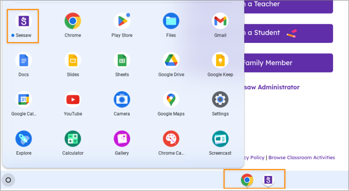Open Google Slides
Image resolution: width=349 pixels, height=191 pixels.
[73, 60]
